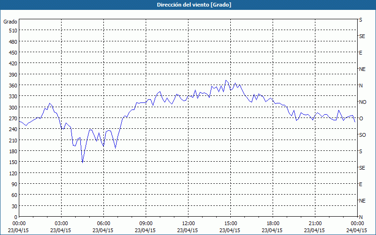Click the chart title "Dirección del viento [Grado]"
The width and height of the screenshot is (376, 235).
[x=194, y=5]
